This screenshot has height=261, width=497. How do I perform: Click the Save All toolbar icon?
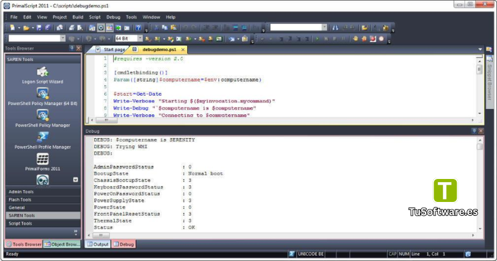(x=48, y=28)
